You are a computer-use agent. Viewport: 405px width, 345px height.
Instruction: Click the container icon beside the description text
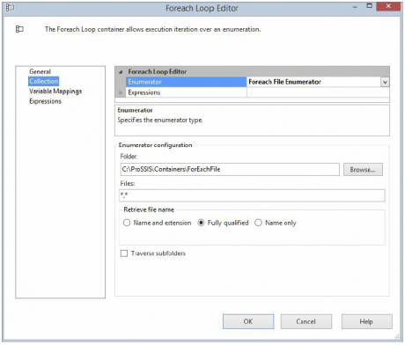coord(19,29)
